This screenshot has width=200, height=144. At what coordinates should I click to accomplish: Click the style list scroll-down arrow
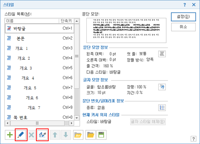77,118
